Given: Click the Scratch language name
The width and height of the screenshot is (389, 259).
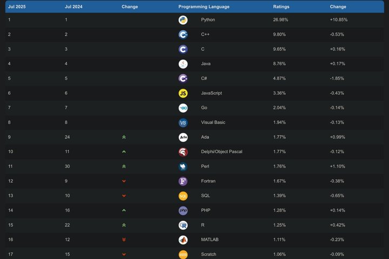Looking at the screenshot, I should pyautogui.click(x=209, y=254).
